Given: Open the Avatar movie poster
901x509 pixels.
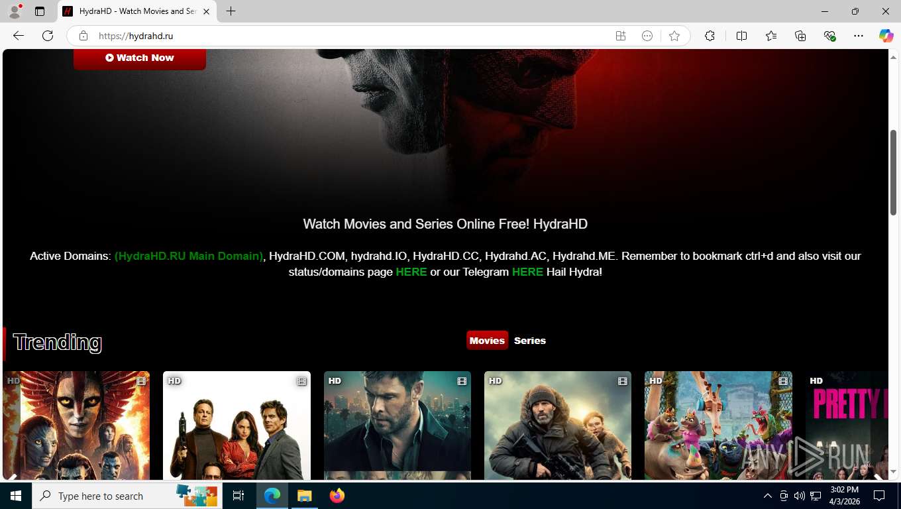Looking at the screenshot, I should (x=76, y=425).
